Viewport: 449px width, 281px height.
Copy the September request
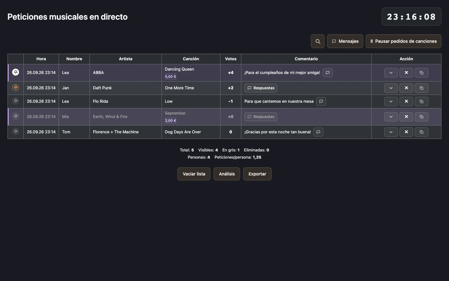tap(422, 117)
